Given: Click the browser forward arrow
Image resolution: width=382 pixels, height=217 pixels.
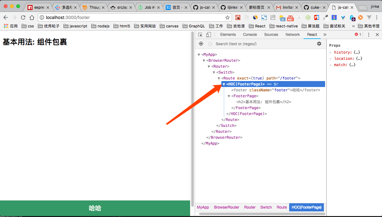Looking at the screenshot, I should (x=14, y=17).
